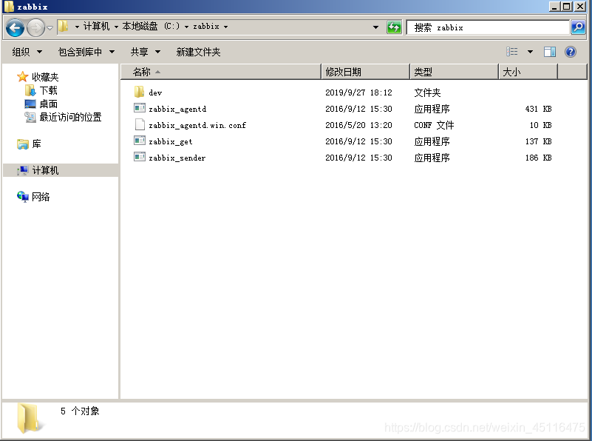Click the large folder icon in details pane
The height and width of the screenshot is (441, 592).
click(x=29, y=418)
